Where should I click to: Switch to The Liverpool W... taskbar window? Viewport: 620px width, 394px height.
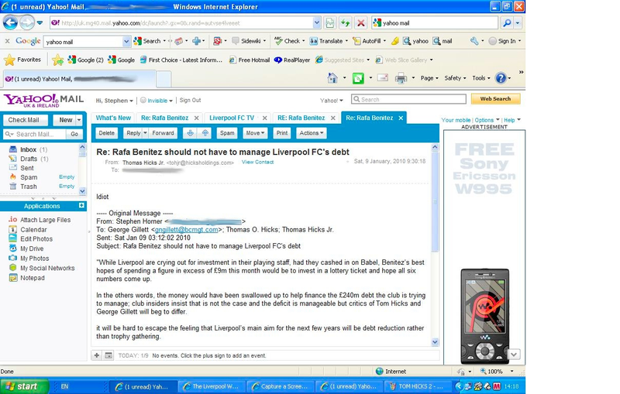pos(211,386)
